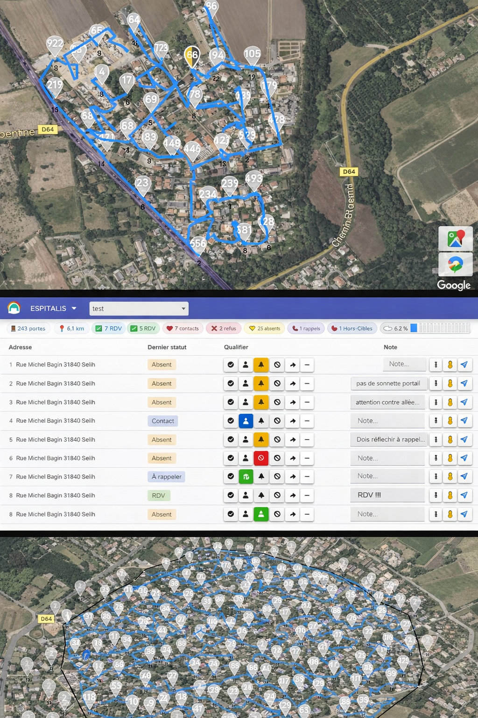Click the yellow pegman street view icon row 2
Viewport: 478px width, 718px height.
click(x=450, y=383)
